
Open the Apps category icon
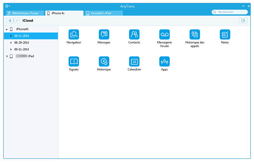[164, 62]
